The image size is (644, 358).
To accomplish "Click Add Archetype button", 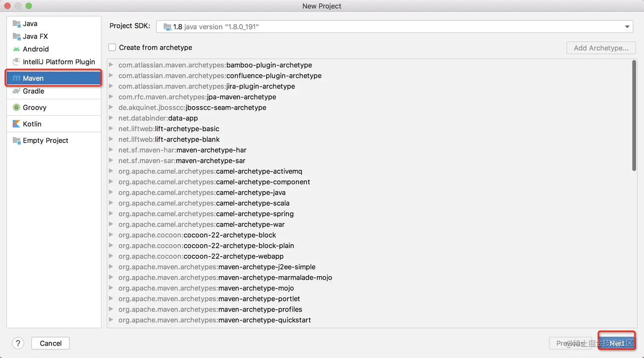I will point(601,48).
